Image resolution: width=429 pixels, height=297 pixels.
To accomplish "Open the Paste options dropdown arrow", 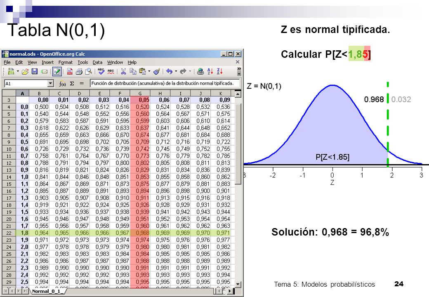I will point(149,71).
